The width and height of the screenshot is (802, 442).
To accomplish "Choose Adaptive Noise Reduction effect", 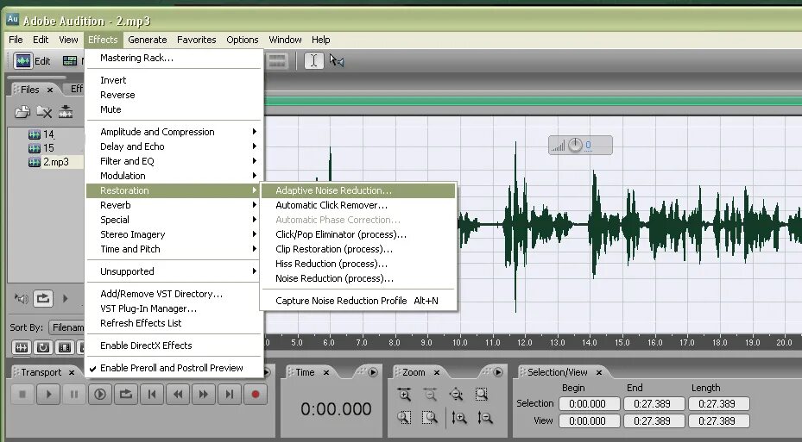I will (358, 190).
